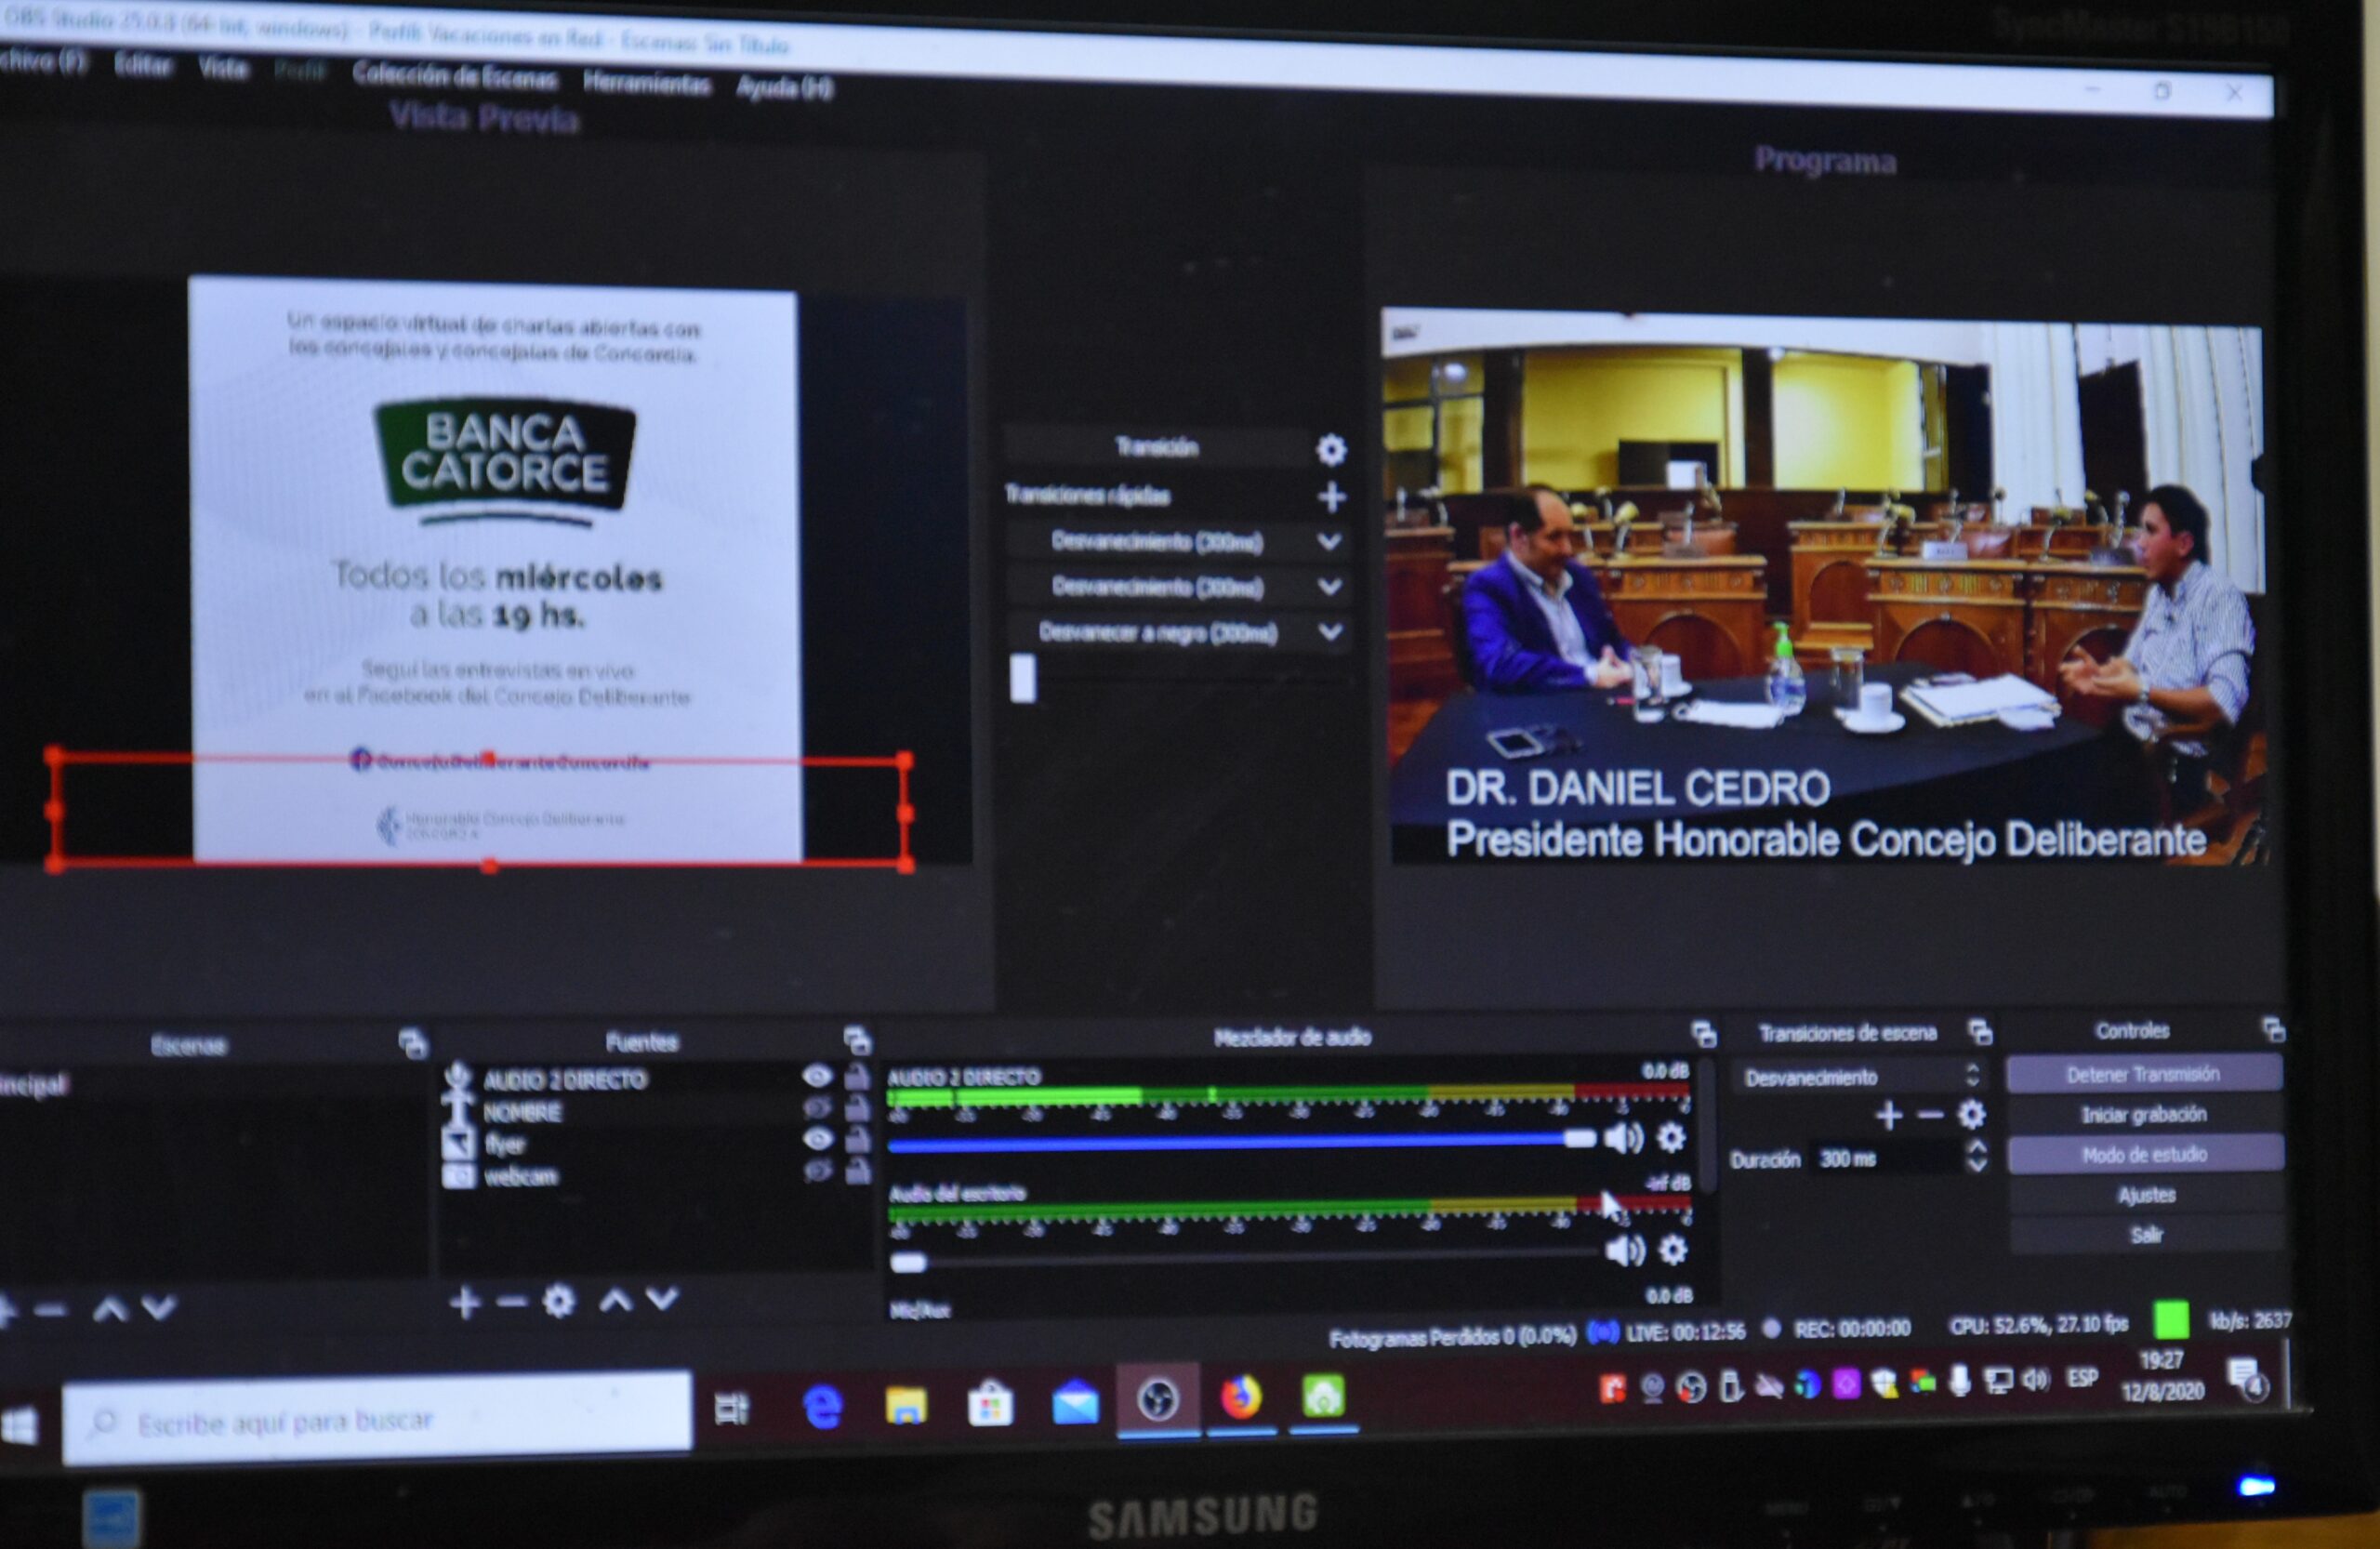Open the Vista menu

point(223,68)
